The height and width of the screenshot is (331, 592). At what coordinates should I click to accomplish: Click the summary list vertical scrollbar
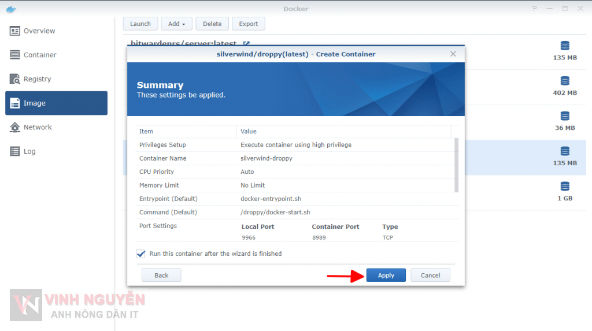pos(457,165)
